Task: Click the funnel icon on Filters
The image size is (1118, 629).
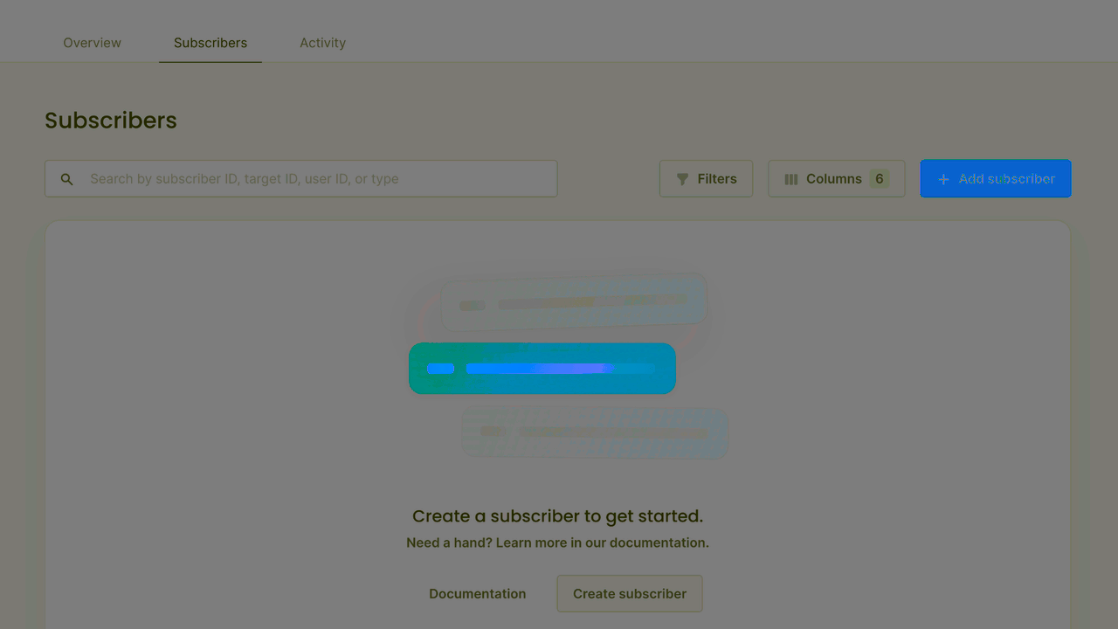Action: click(682, 179)
